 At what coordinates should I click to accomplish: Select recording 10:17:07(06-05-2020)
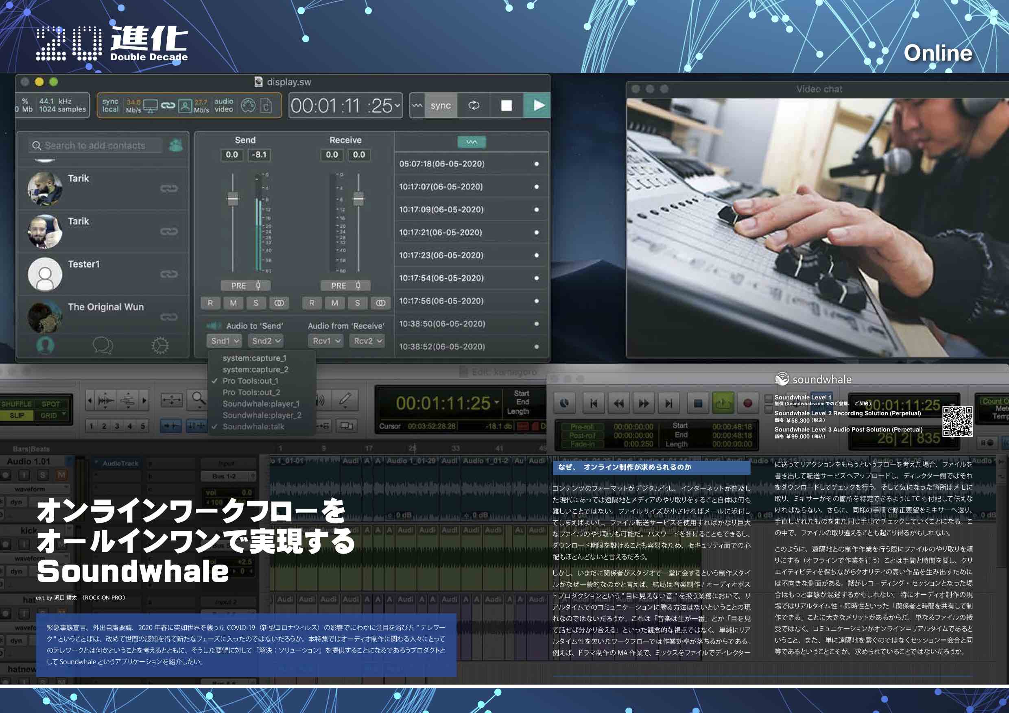pos(472,187)
